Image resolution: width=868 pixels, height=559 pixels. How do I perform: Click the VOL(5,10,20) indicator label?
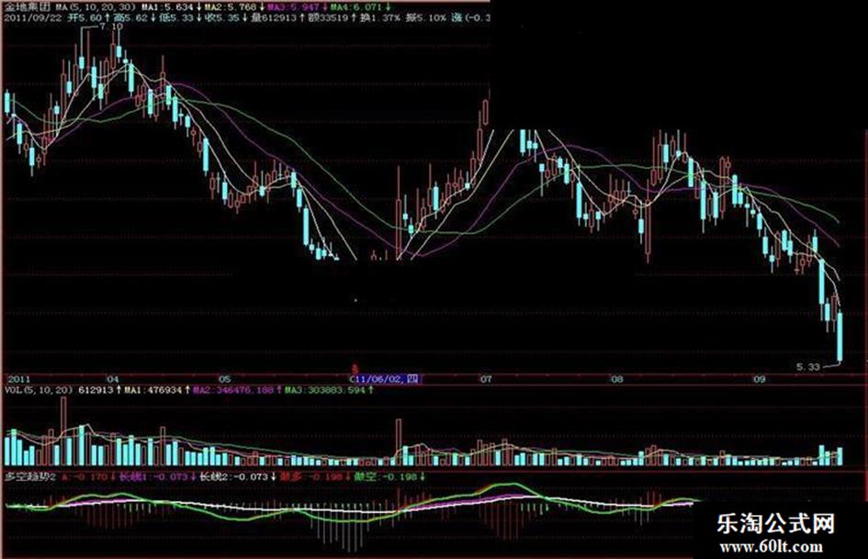coord(39,390)
